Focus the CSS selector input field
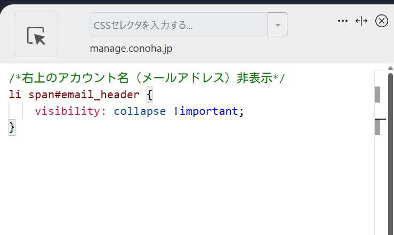Viewport: 394px width, 235px height. coord(179,25)
